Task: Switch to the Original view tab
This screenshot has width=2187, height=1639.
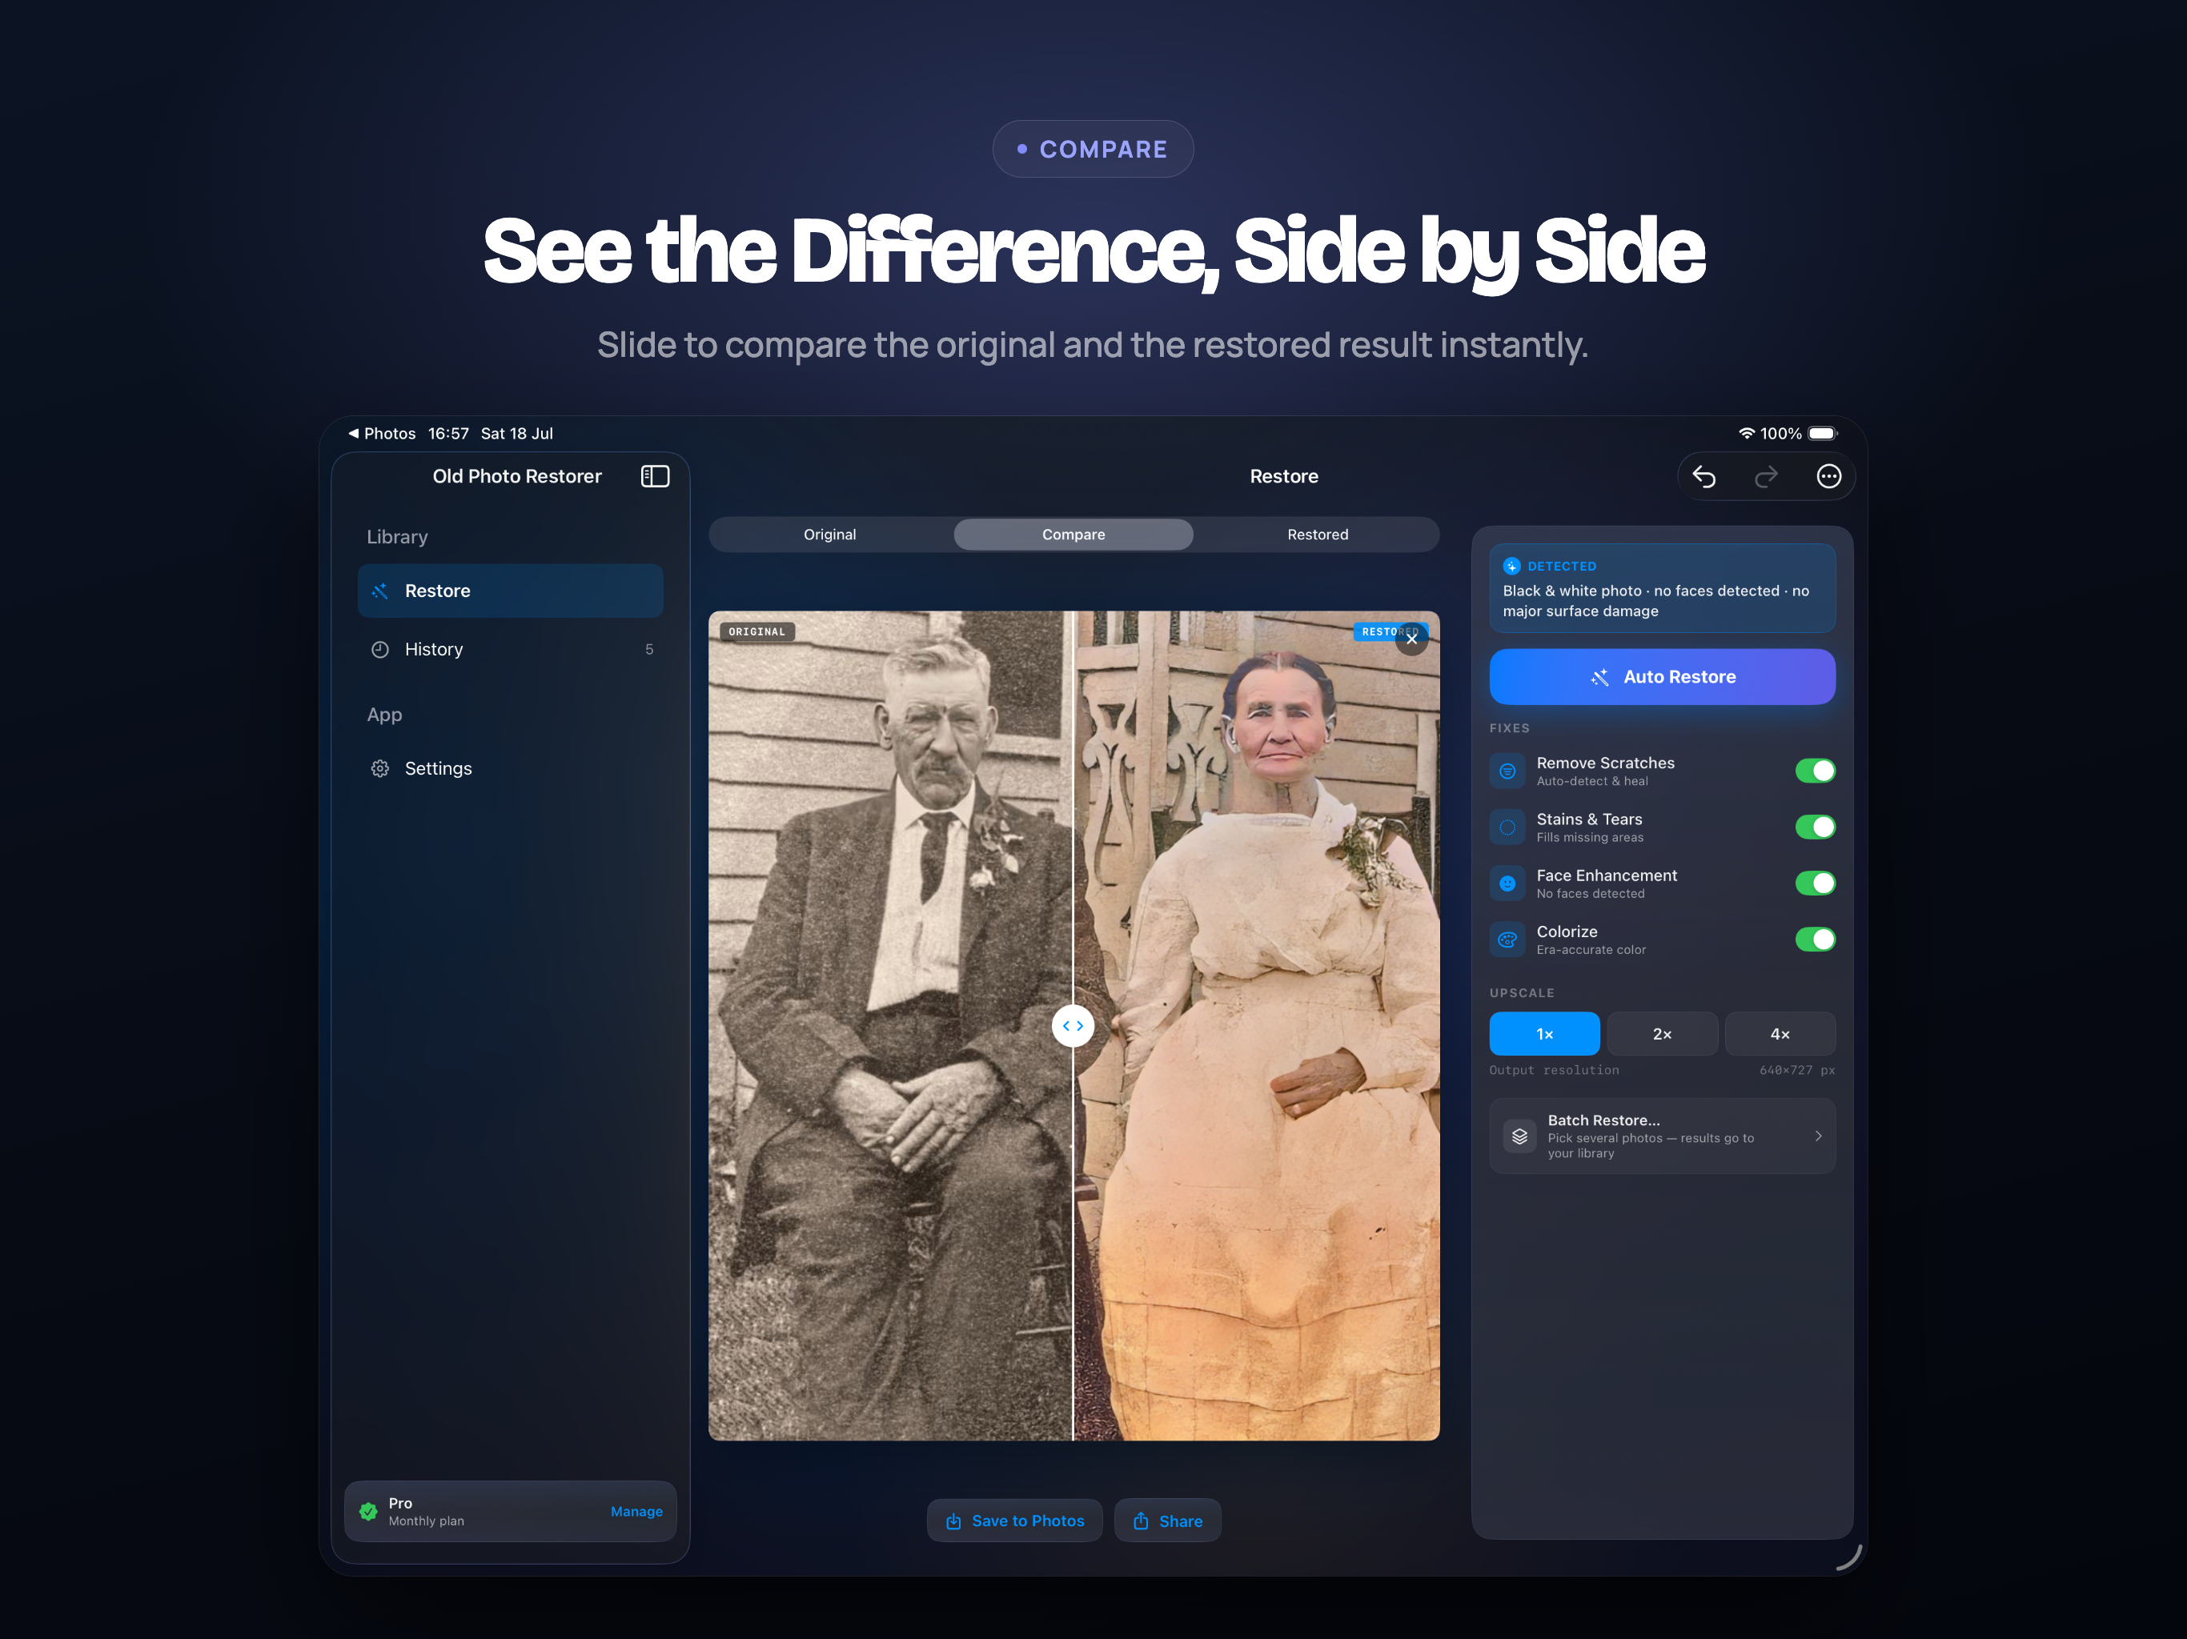Action: [829, 534]
